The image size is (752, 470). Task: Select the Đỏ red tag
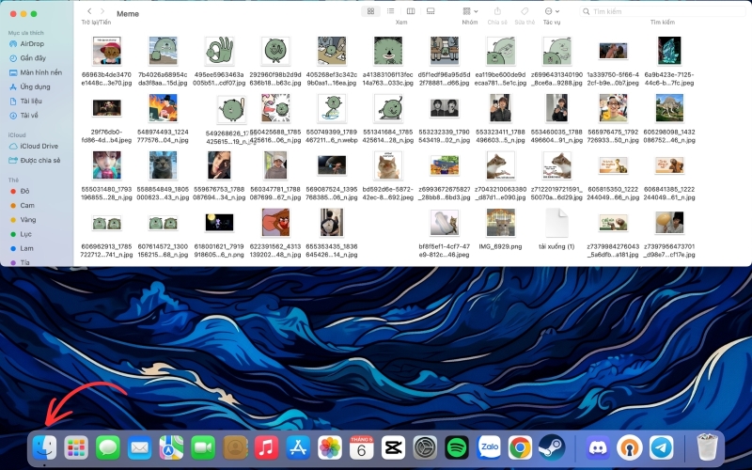(24, 191)
